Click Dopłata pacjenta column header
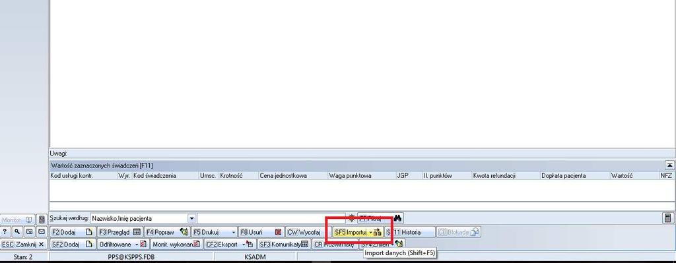This screenshot has width=676, height=263. coord(574,175)
